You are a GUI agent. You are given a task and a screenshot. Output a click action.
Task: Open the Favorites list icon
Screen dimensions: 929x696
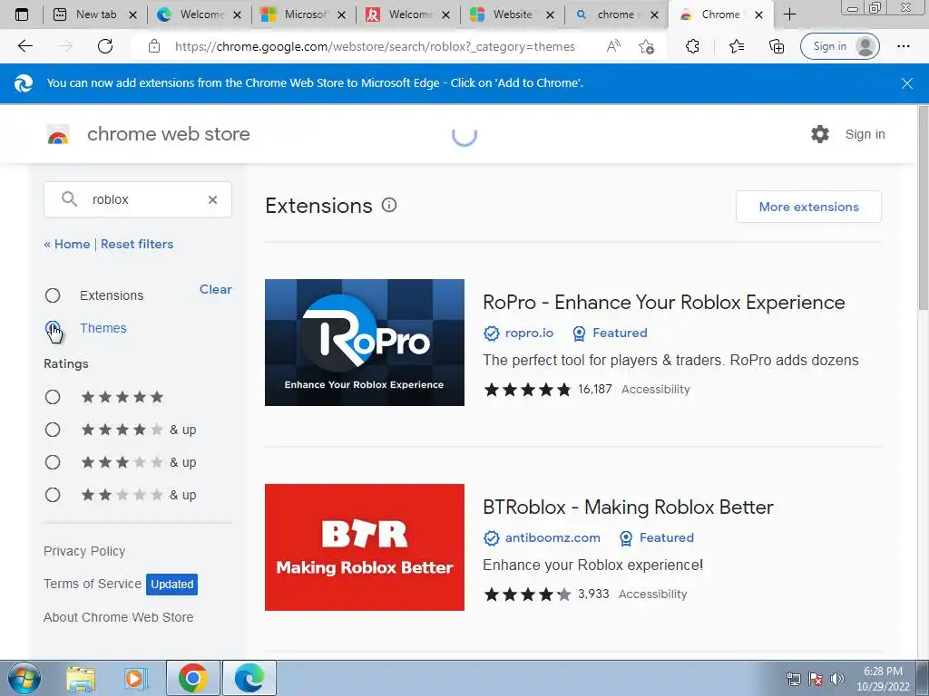click(737, 46)
